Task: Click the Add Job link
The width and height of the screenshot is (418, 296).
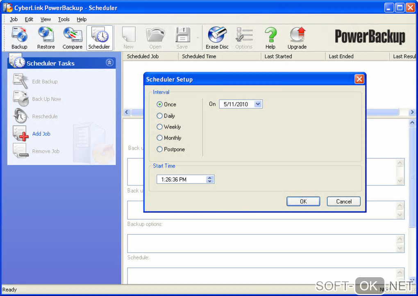Action: tap(41, 134)
